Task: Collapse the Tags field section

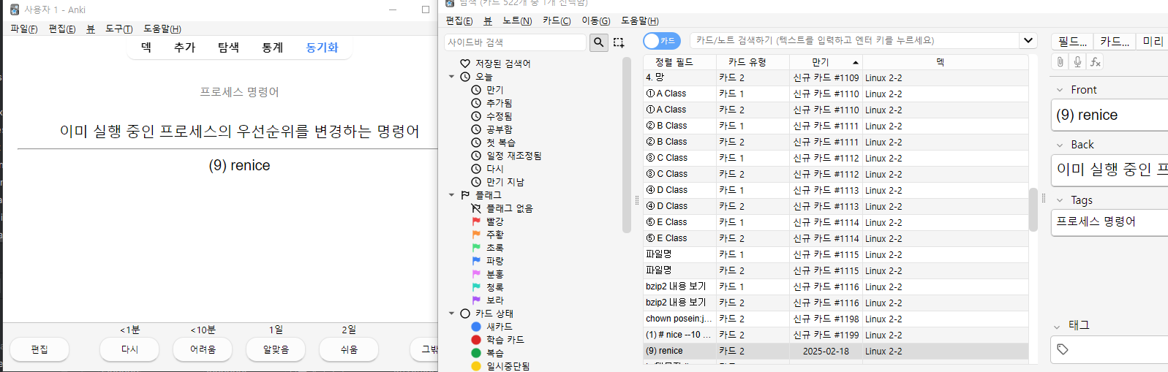Action: pyautogui.click(x=1060, y=200)
